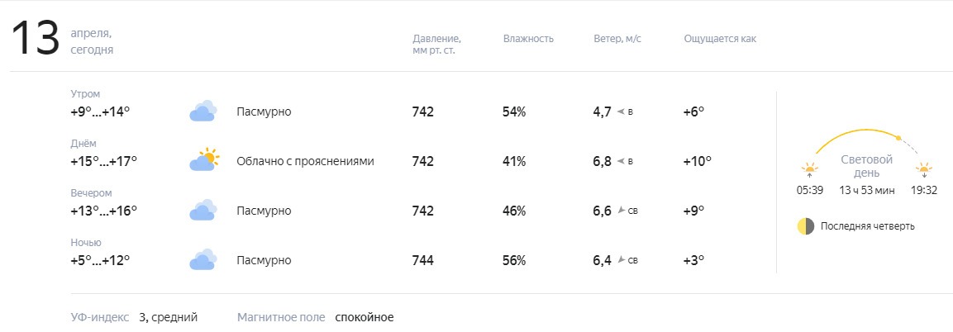The height and width of the screenshot is (332, 953).
Task: Select the Влажность column header
Action: [x=528, y=39]
